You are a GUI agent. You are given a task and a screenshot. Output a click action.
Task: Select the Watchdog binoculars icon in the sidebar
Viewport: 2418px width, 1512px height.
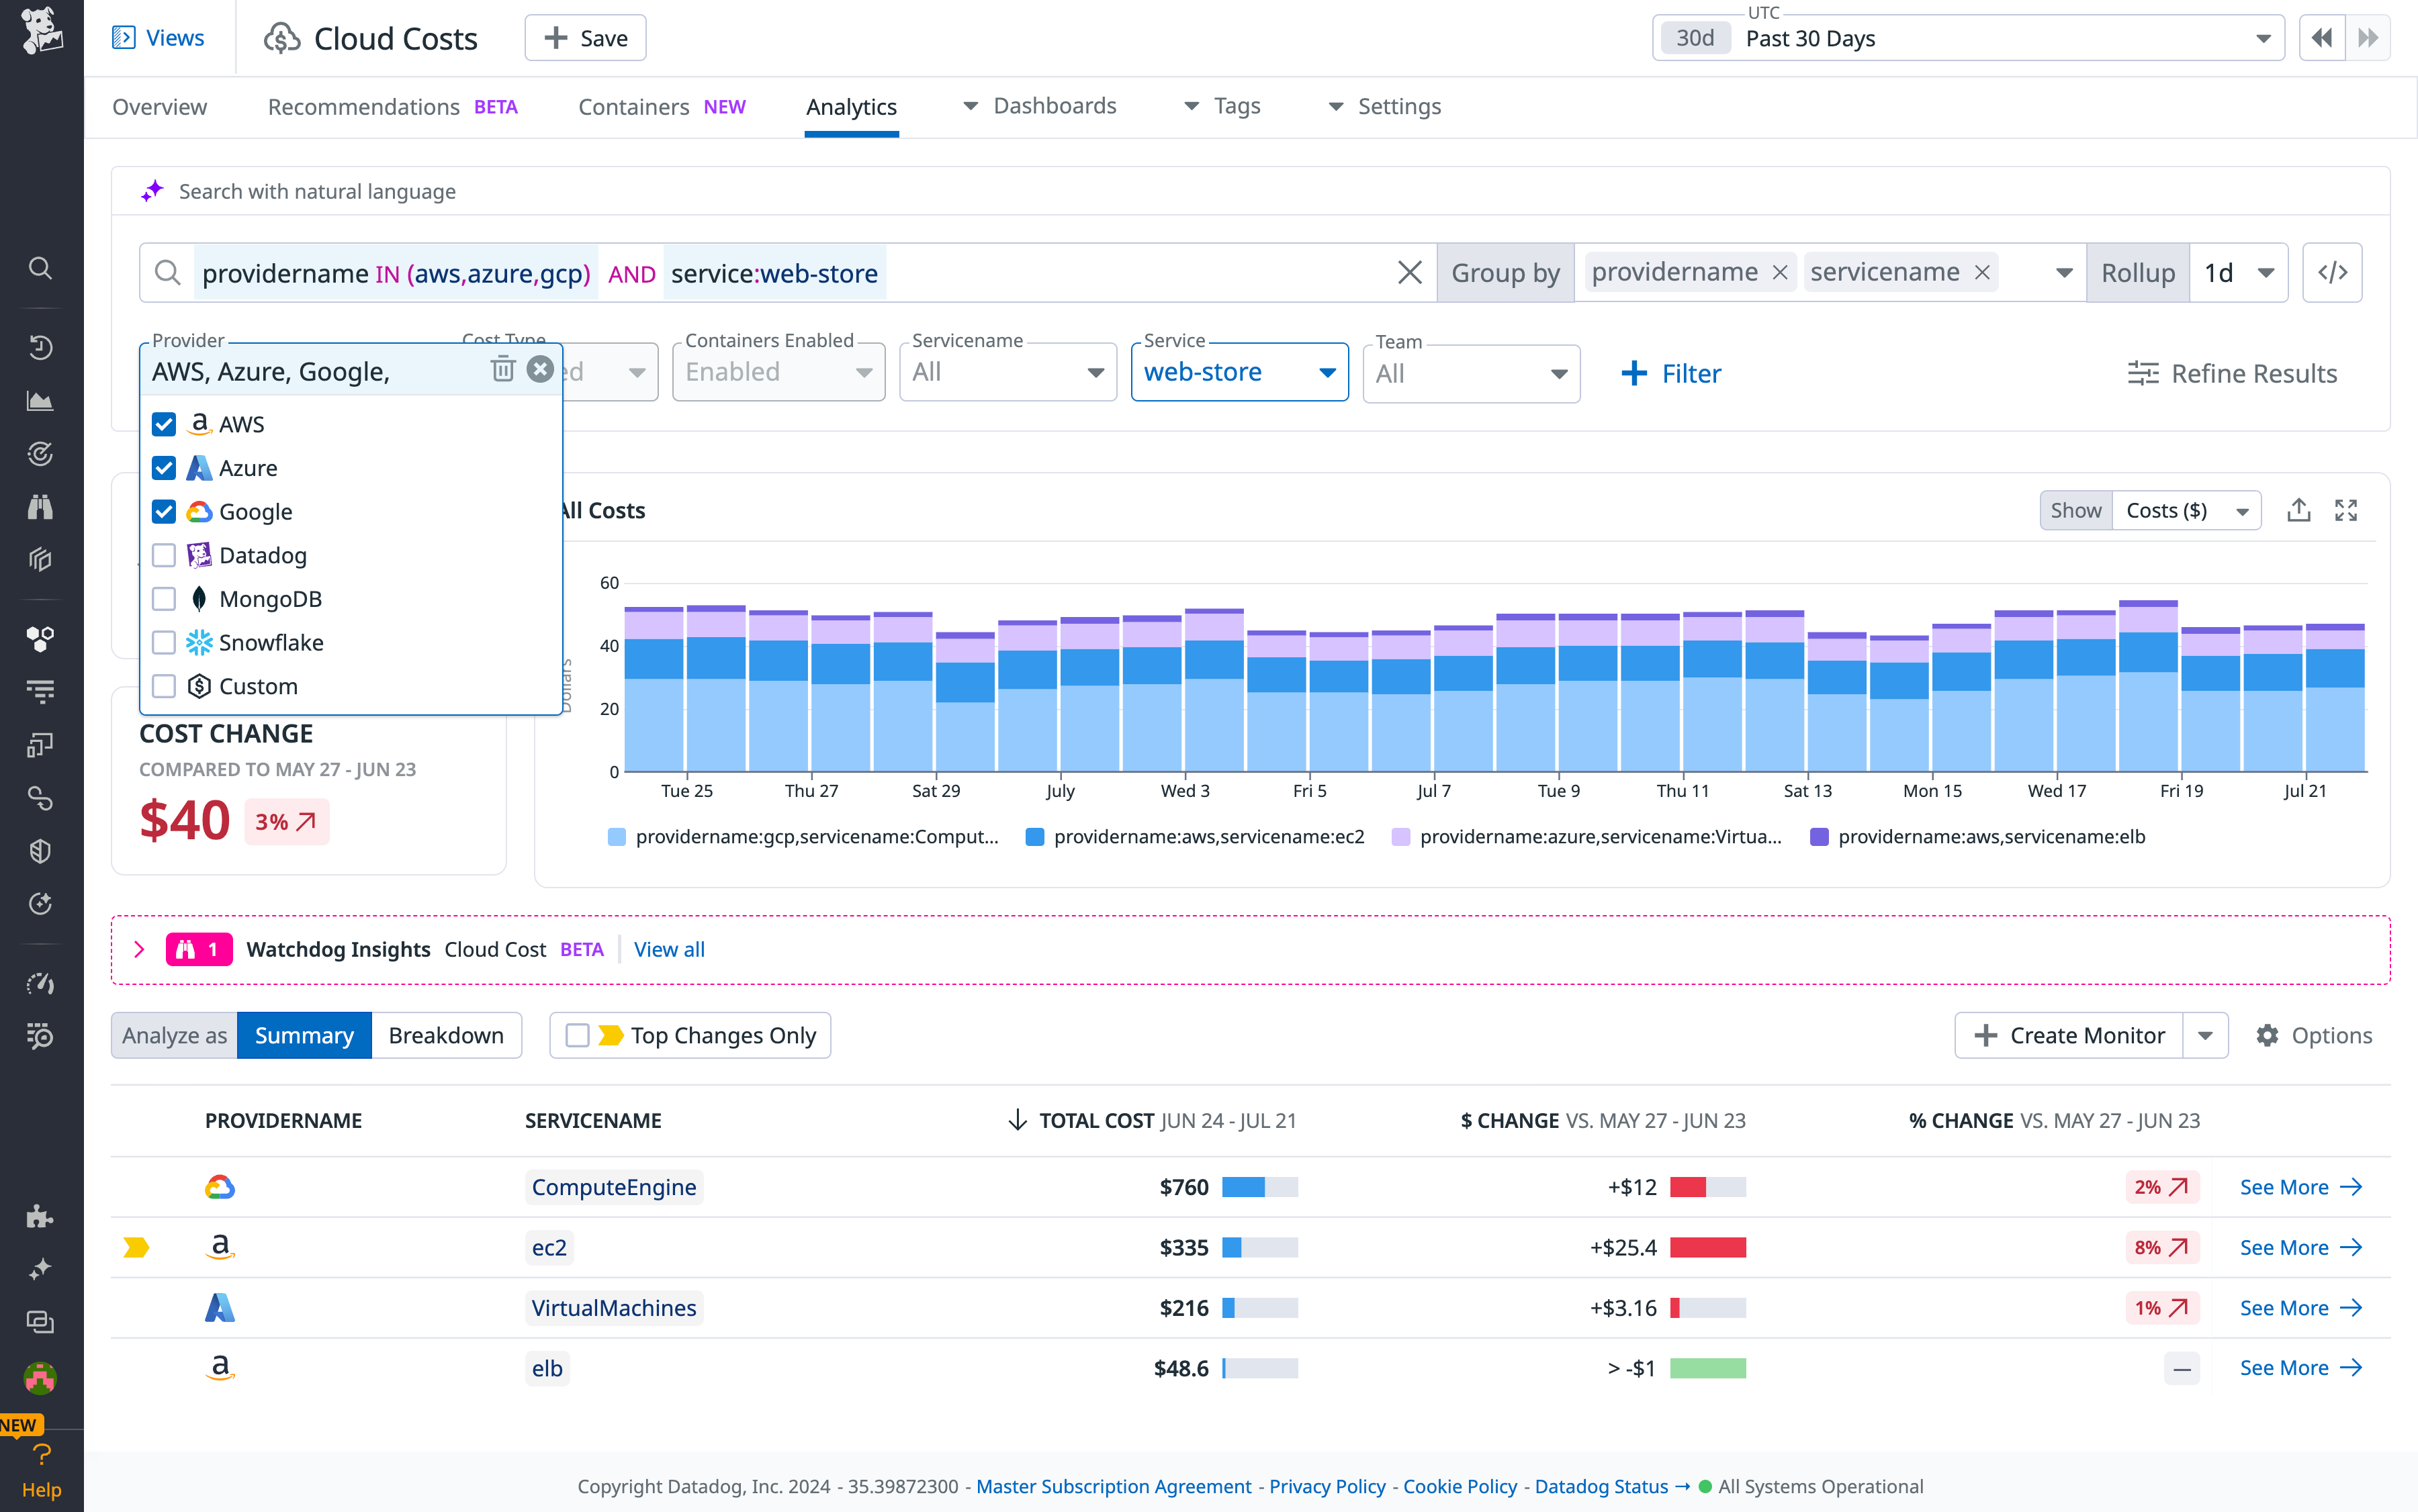click(x=40, y=507)
